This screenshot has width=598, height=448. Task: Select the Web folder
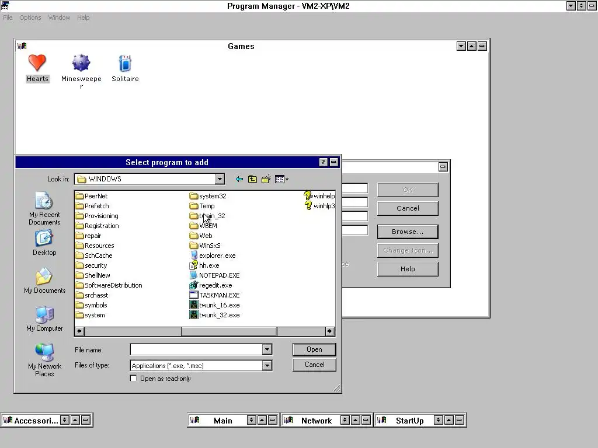pyautogui.click(x=201, y=236)
